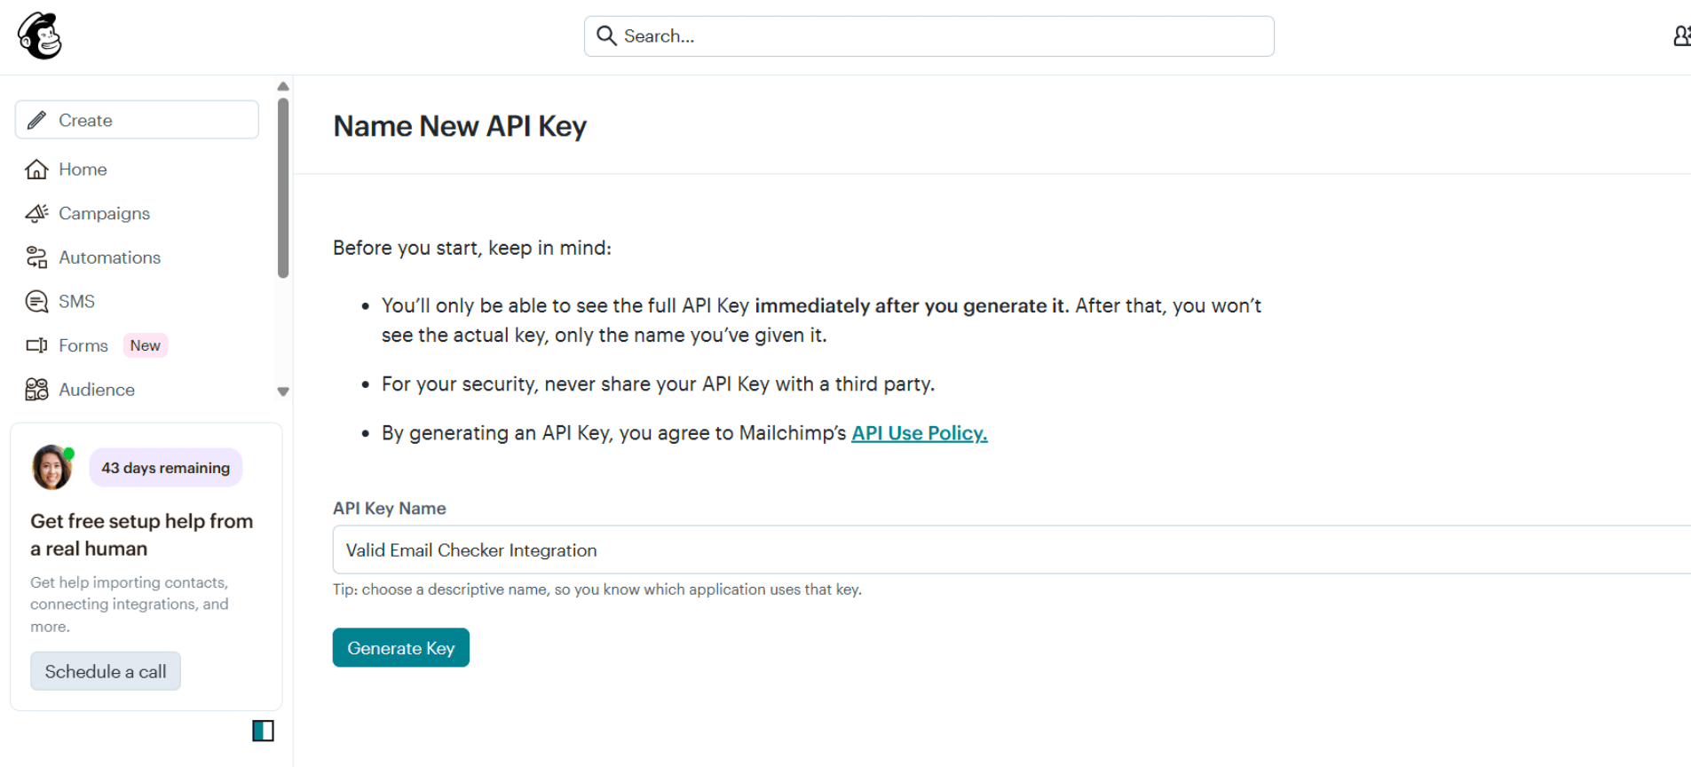Click the sidebar scrollbar thumb
1691x767 pixels.
[x=283, y=187]
